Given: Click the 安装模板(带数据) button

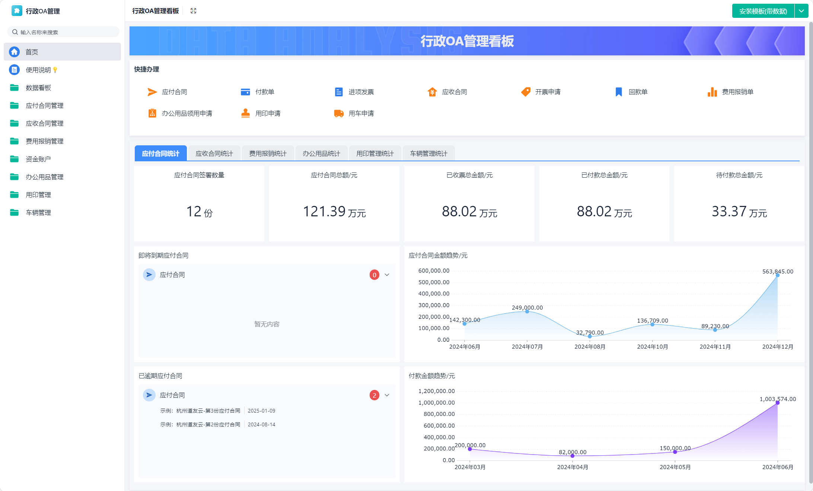Looking at the screenshot, I should 763,11.
